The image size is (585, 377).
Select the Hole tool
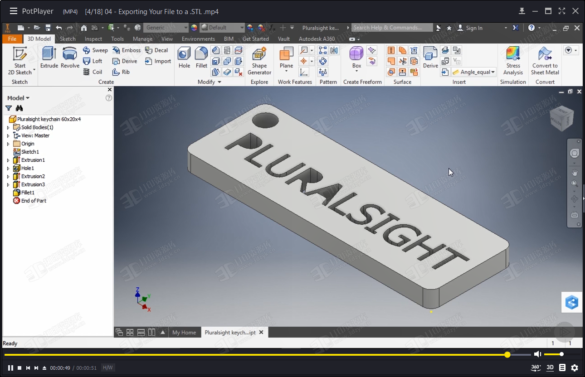tap(184, 58)
